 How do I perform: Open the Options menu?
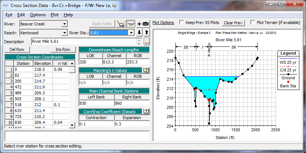coord(38,15)
